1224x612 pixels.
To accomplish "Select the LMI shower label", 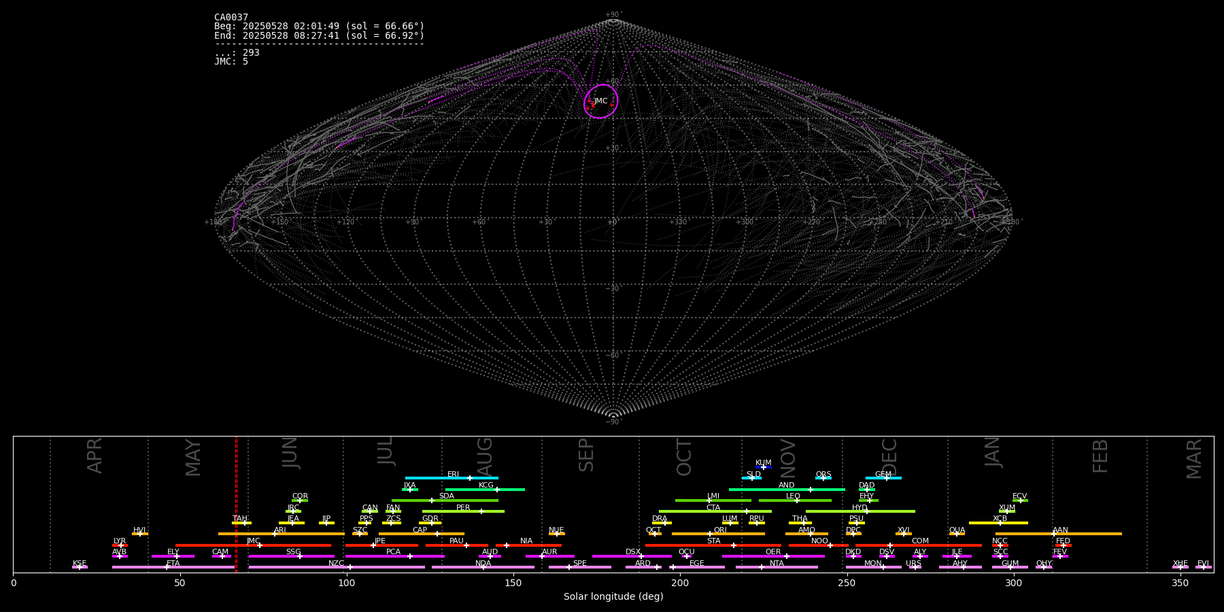I will coord(713,496).
